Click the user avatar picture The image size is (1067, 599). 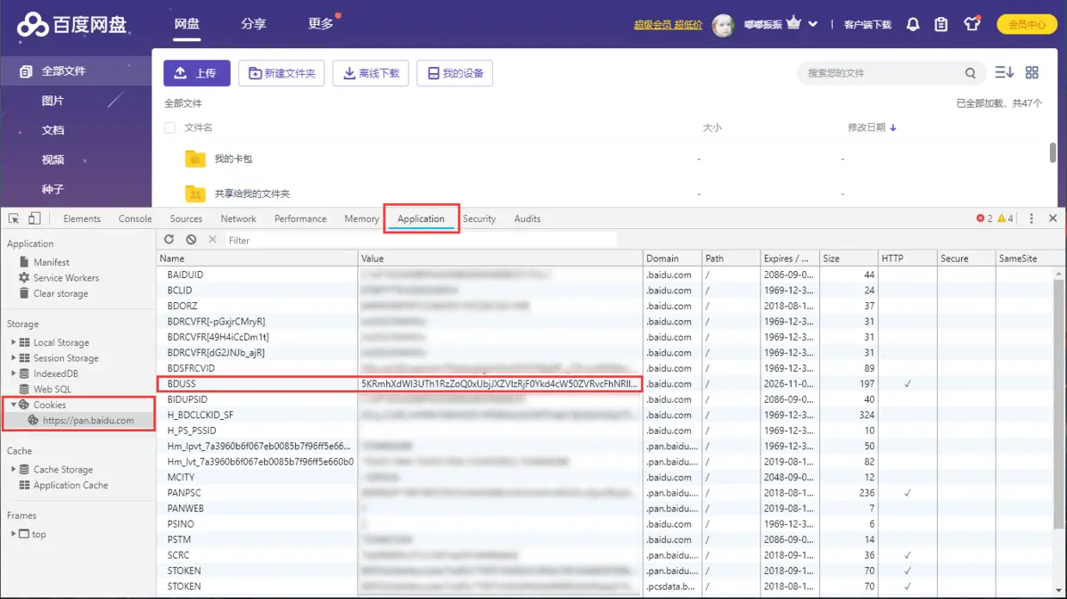pyautogui.click(x=724, y=25)
